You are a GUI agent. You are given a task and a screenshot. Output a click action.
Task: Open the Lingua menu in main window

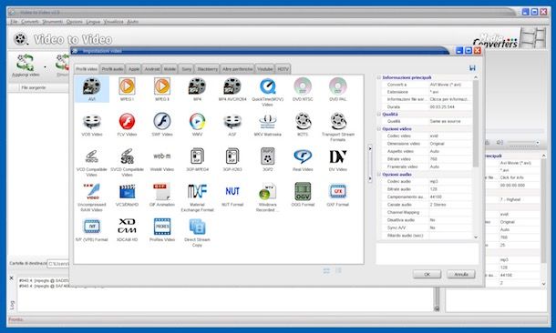click(93, 22)
